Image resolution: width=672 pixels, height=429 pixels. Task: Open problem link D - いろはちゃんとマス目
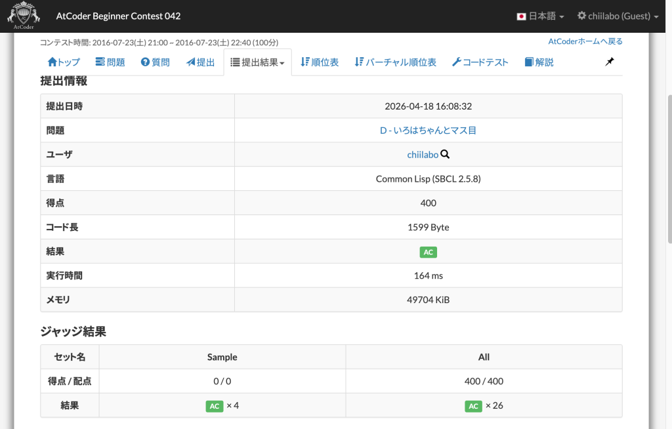pos(428,131)
